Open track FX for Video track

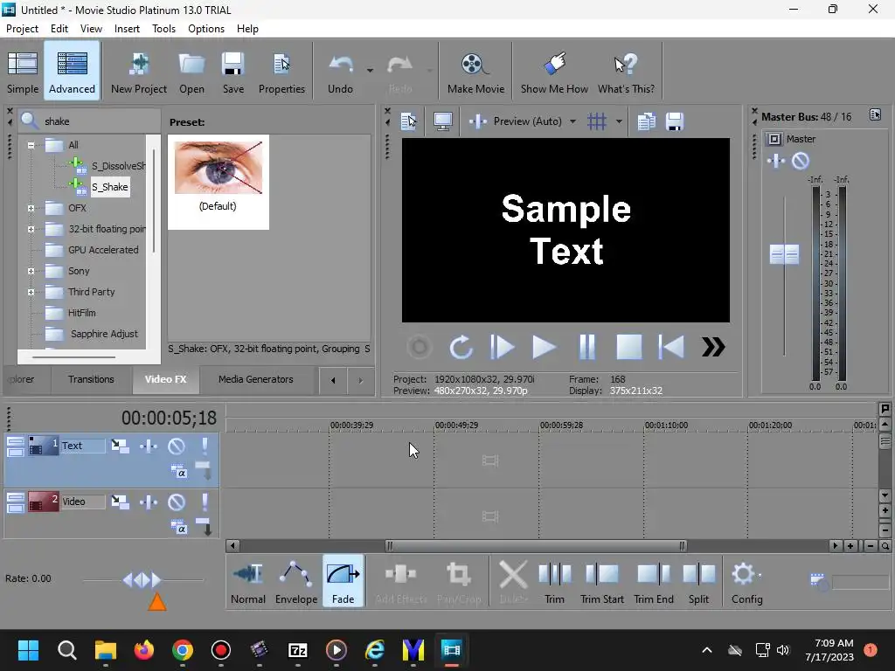[x=149, y=502]
